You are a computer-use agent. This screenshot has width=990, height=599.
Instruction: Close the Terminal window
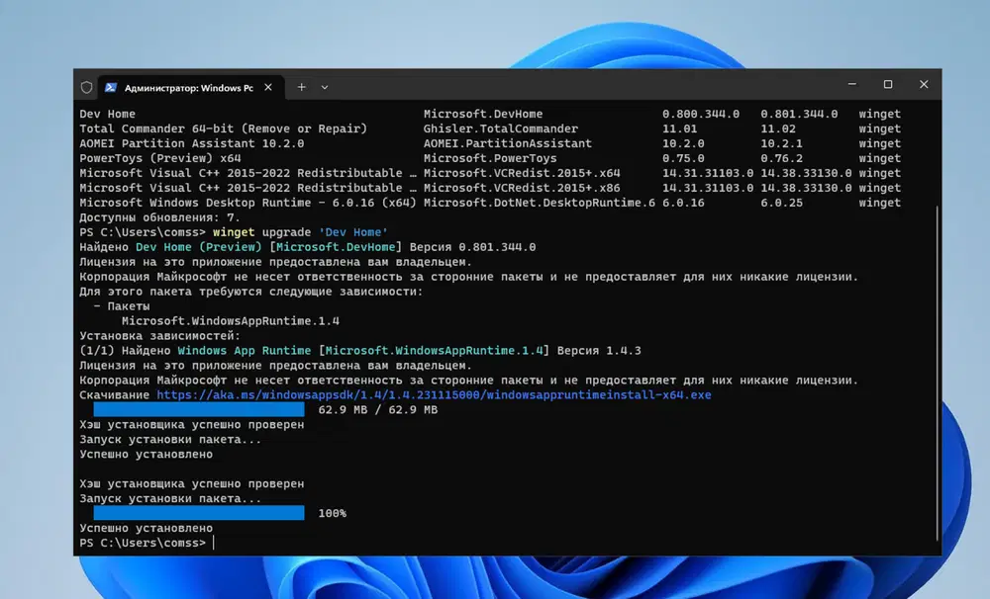[924, 84]
